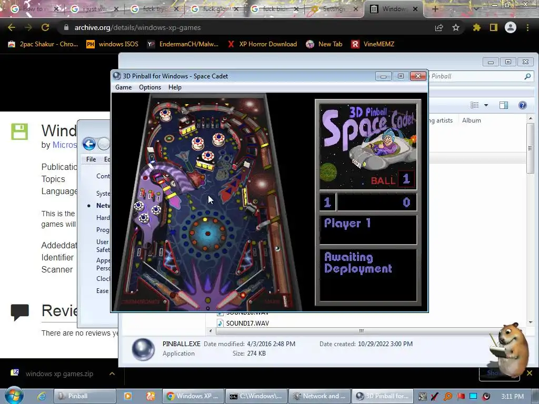Open the view options dropdown arrow in Explorer
The width and height of the screenshot is (539, 404).
click(486, 105)
